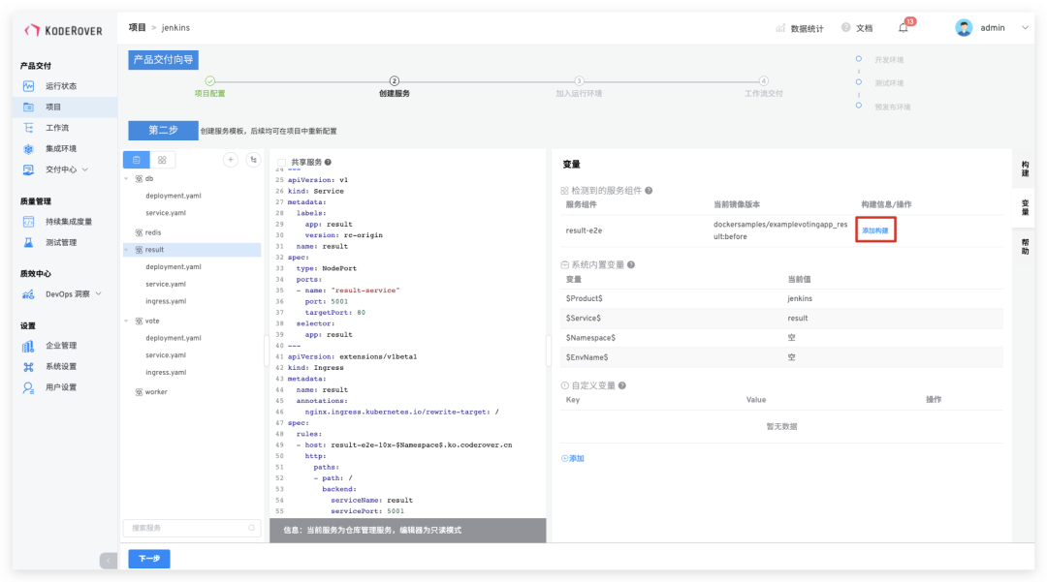Screen dimensions: 1047x582
Task: Click help icon beside 检测到的服务组件
Action: pos(649,191)
